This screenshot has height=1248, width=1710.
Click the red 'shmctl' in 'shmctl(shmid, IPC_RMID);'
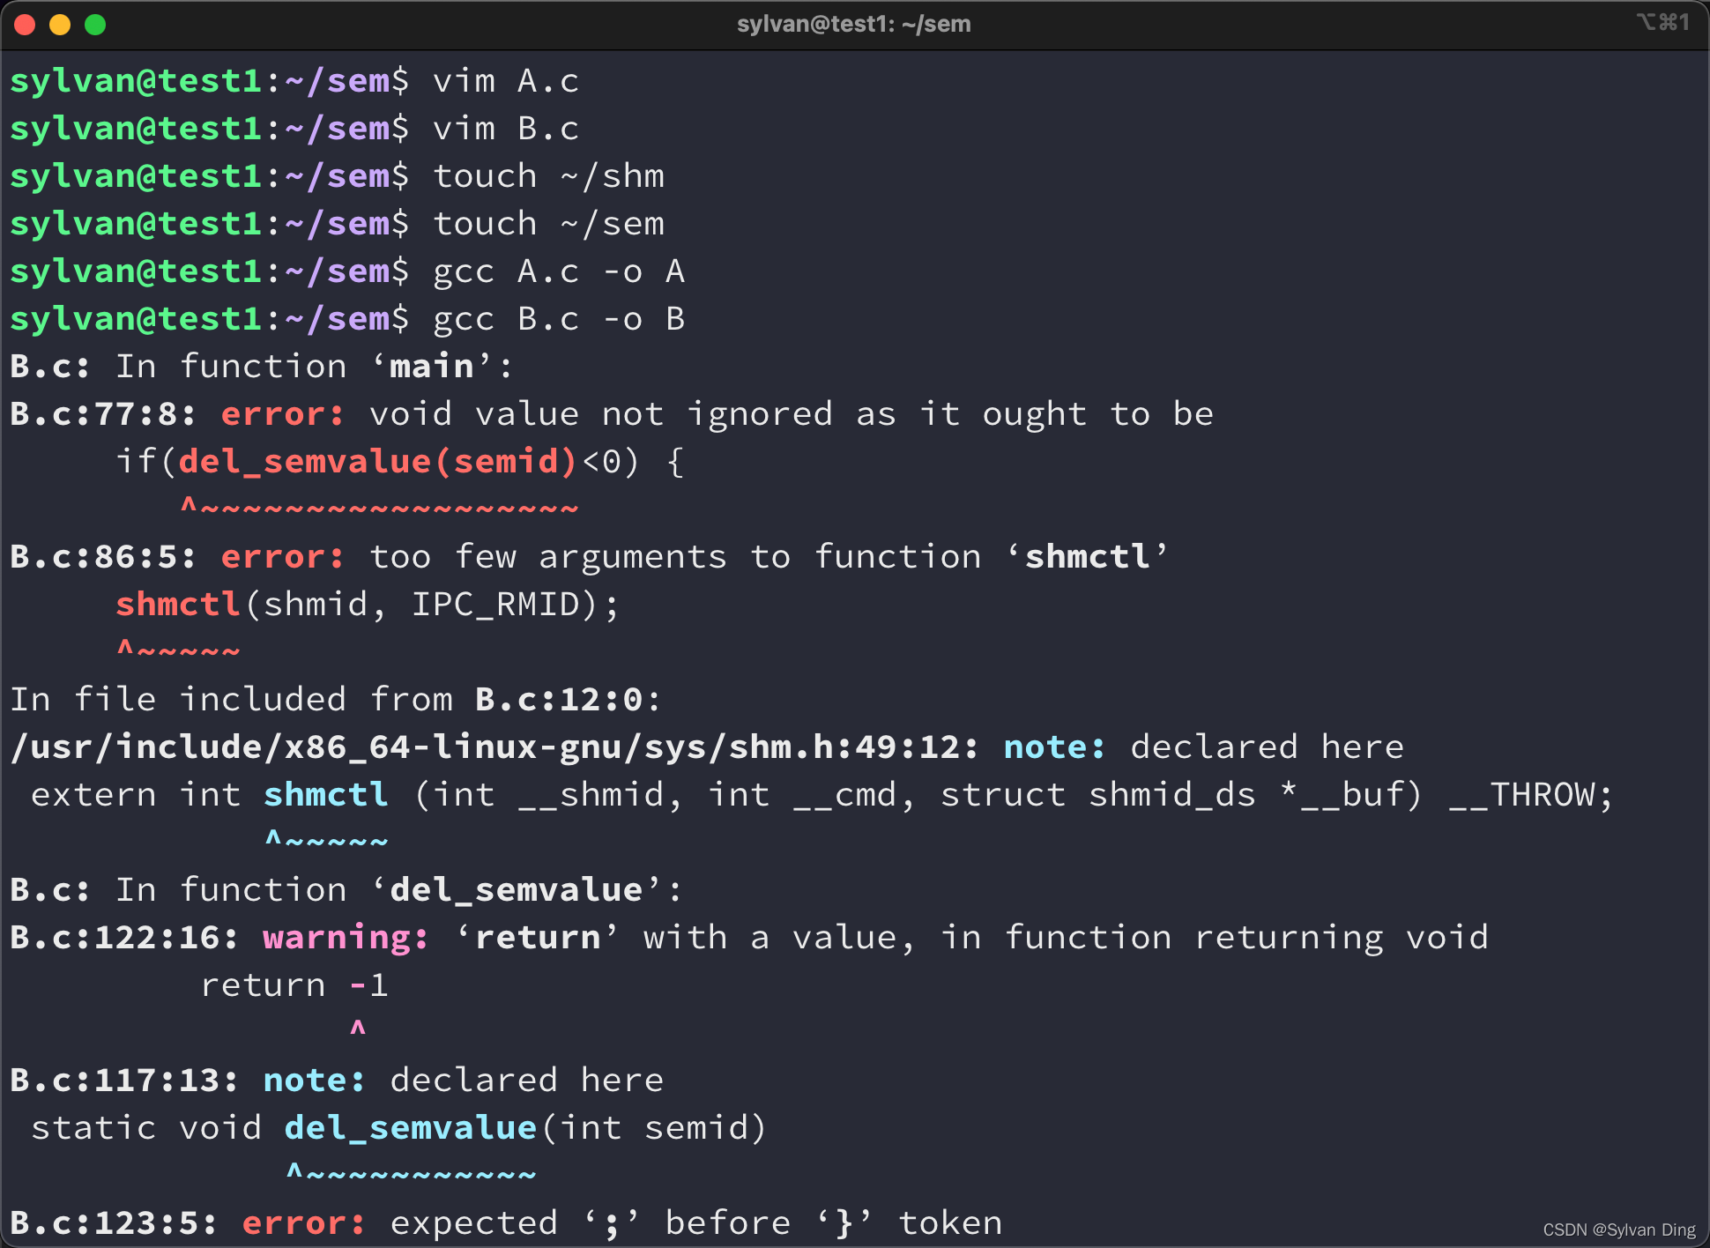click(178, 605)
